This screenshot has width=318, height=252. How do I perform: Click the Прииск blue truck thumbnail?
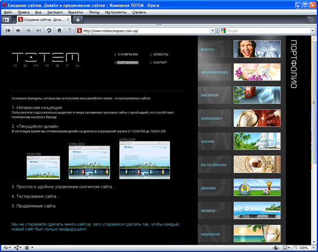coord(257,210)
